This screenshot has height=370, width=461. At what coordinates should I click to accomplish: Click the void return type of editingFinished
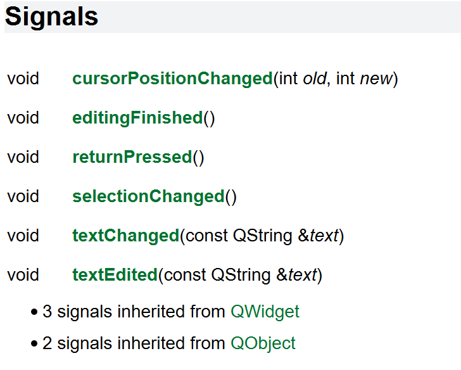[x=23, y=118]
